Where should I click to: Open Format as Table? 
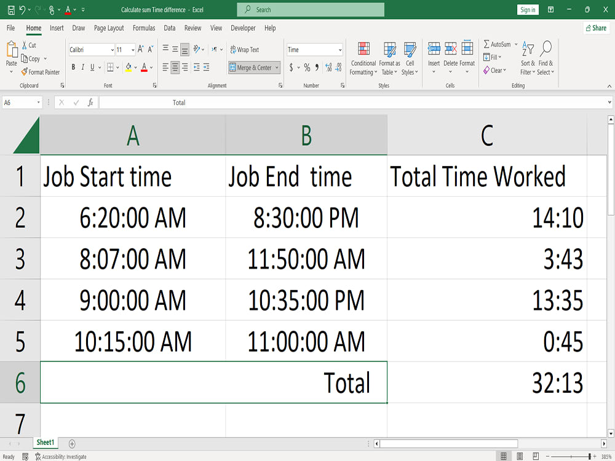coord(389,59)
